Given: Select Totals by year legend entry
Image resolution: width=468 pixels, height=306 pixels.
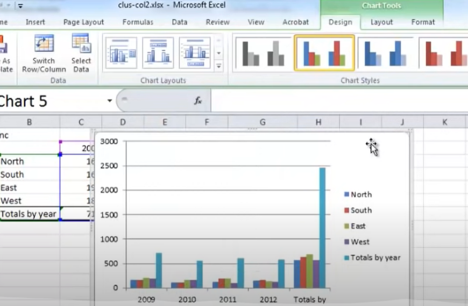Looking at the screenshot, I should coord(372,258).
